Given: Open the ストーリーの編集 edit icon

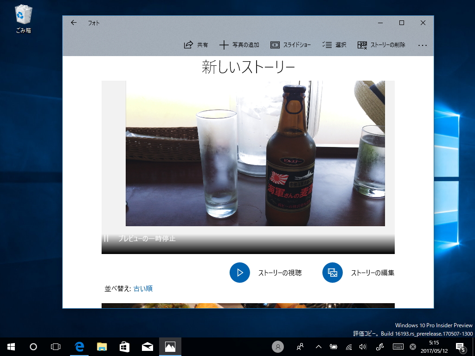Looking at the screenshot, I should [x=332, y=273].
